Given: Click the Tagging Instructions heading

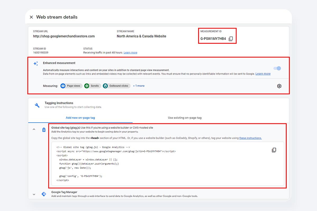Looking at the screenshot, I should tap(59, 103).
